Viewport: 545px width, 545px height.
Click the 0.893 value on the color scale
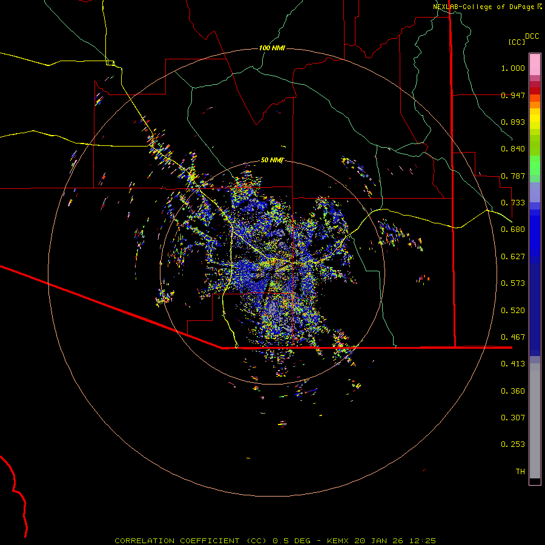(513, 122)
